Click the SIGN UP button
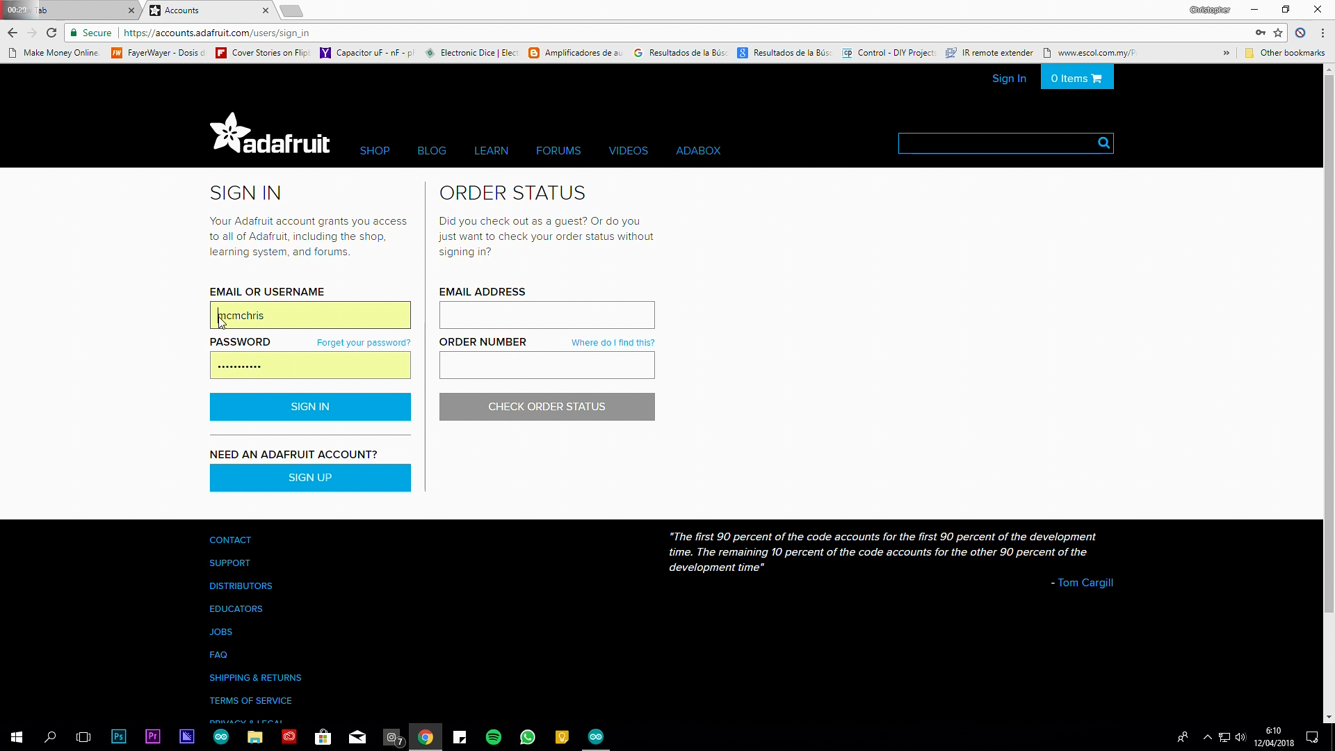 [x=310, y=478]
